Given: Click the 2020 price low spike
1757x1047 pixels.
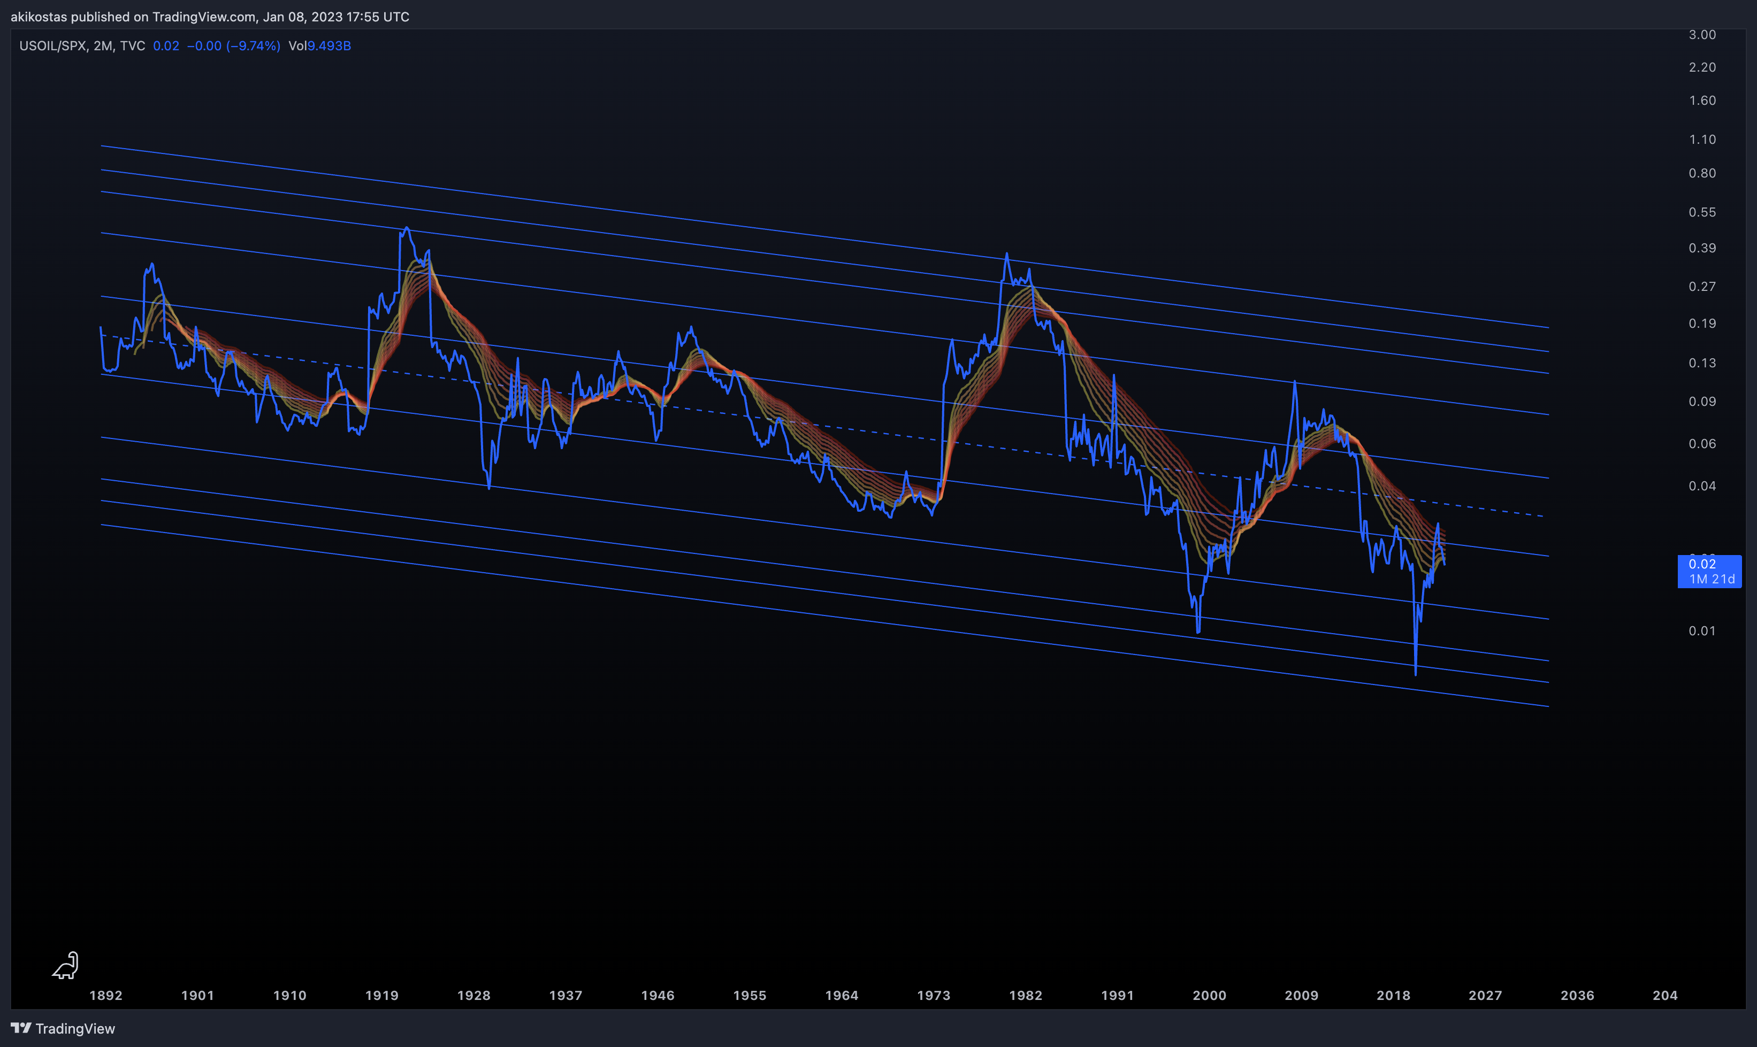Looking at the screenshot, I should [x=1415, y=673].
